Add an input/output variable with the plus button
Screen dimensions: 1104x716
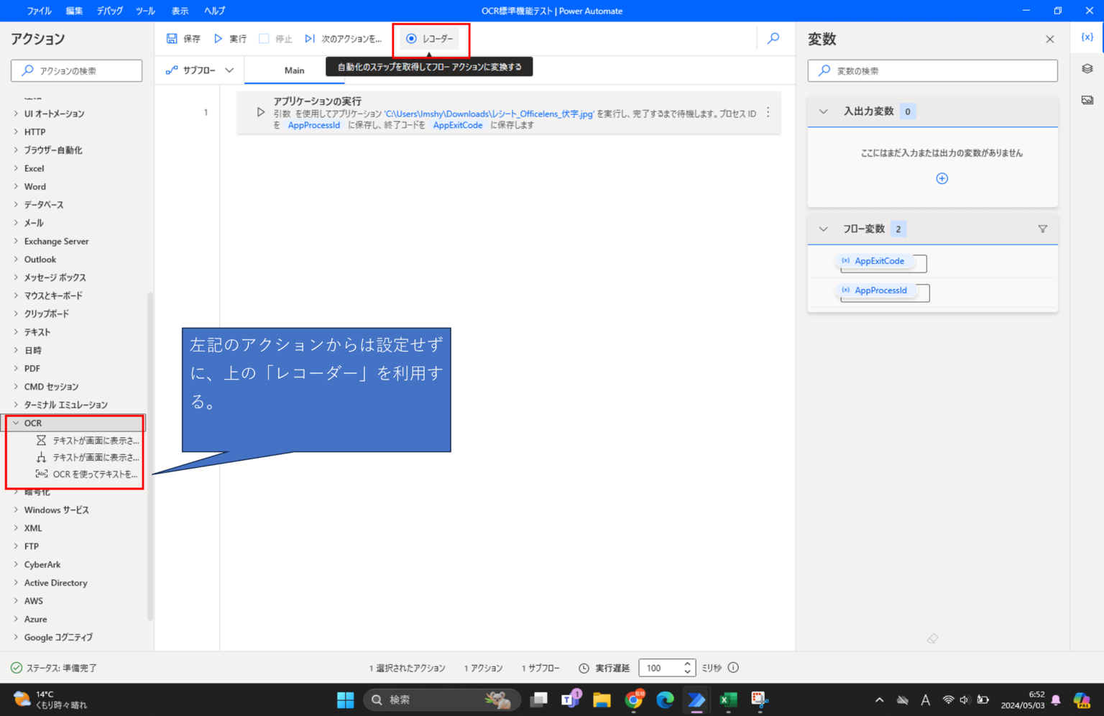(x=942, y=178)
